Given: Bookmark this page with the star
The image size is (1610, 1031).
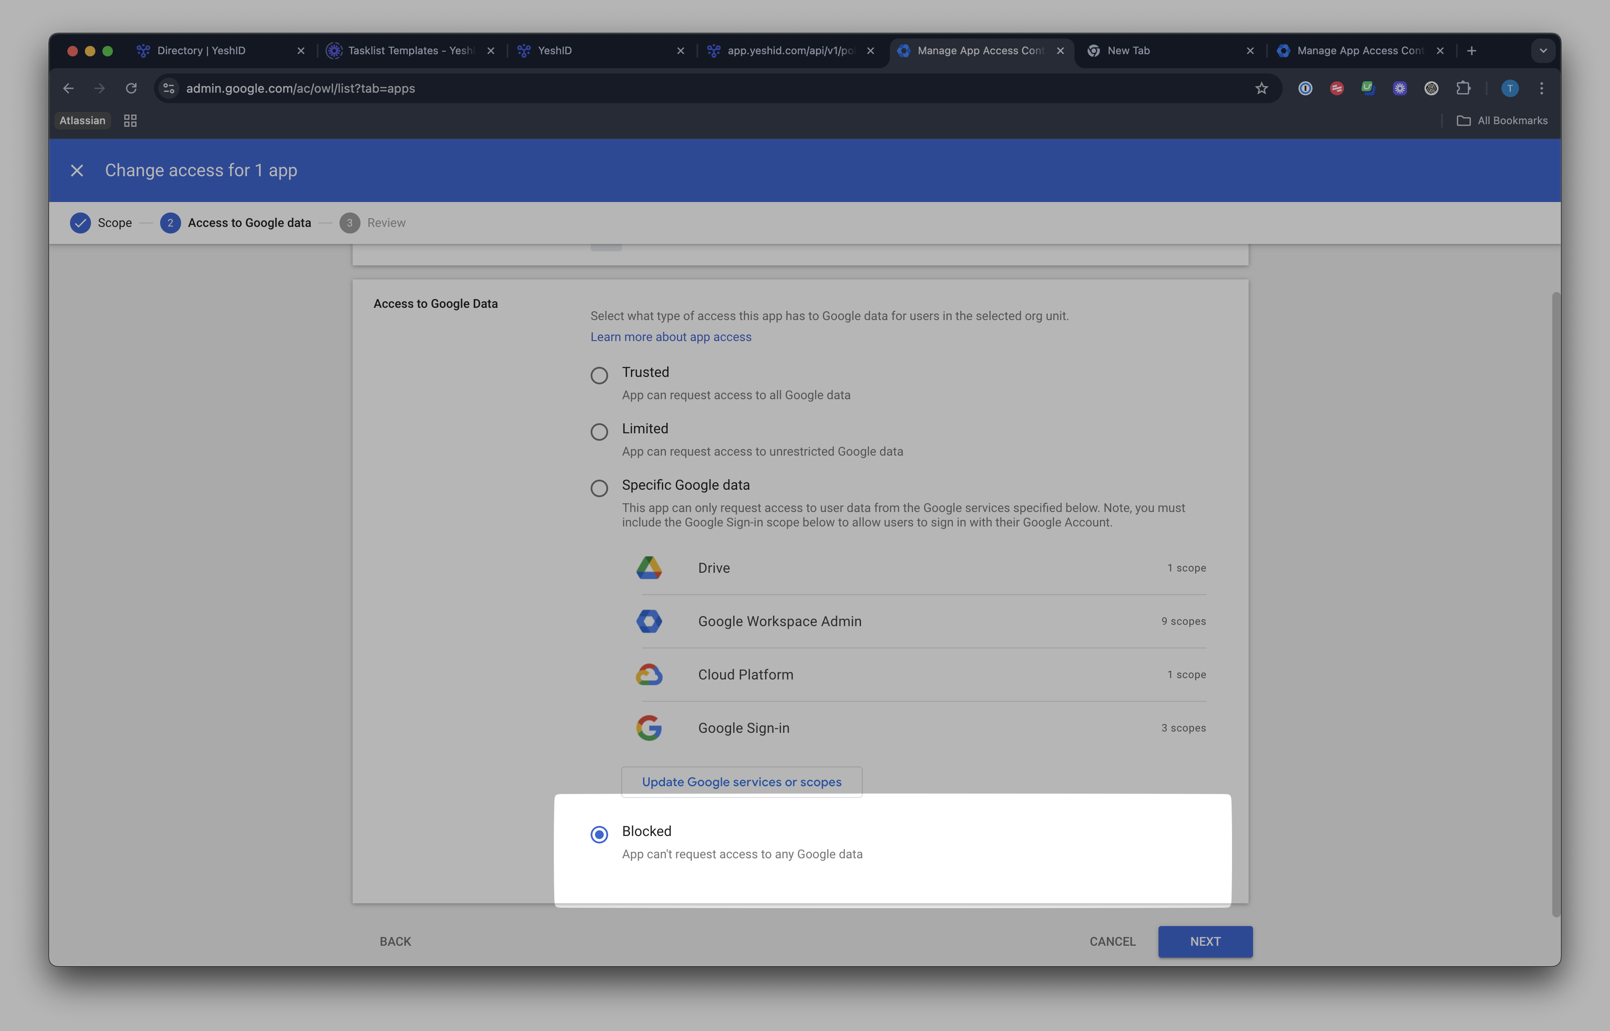Looking at the screenshot, I should (1262, 88).
